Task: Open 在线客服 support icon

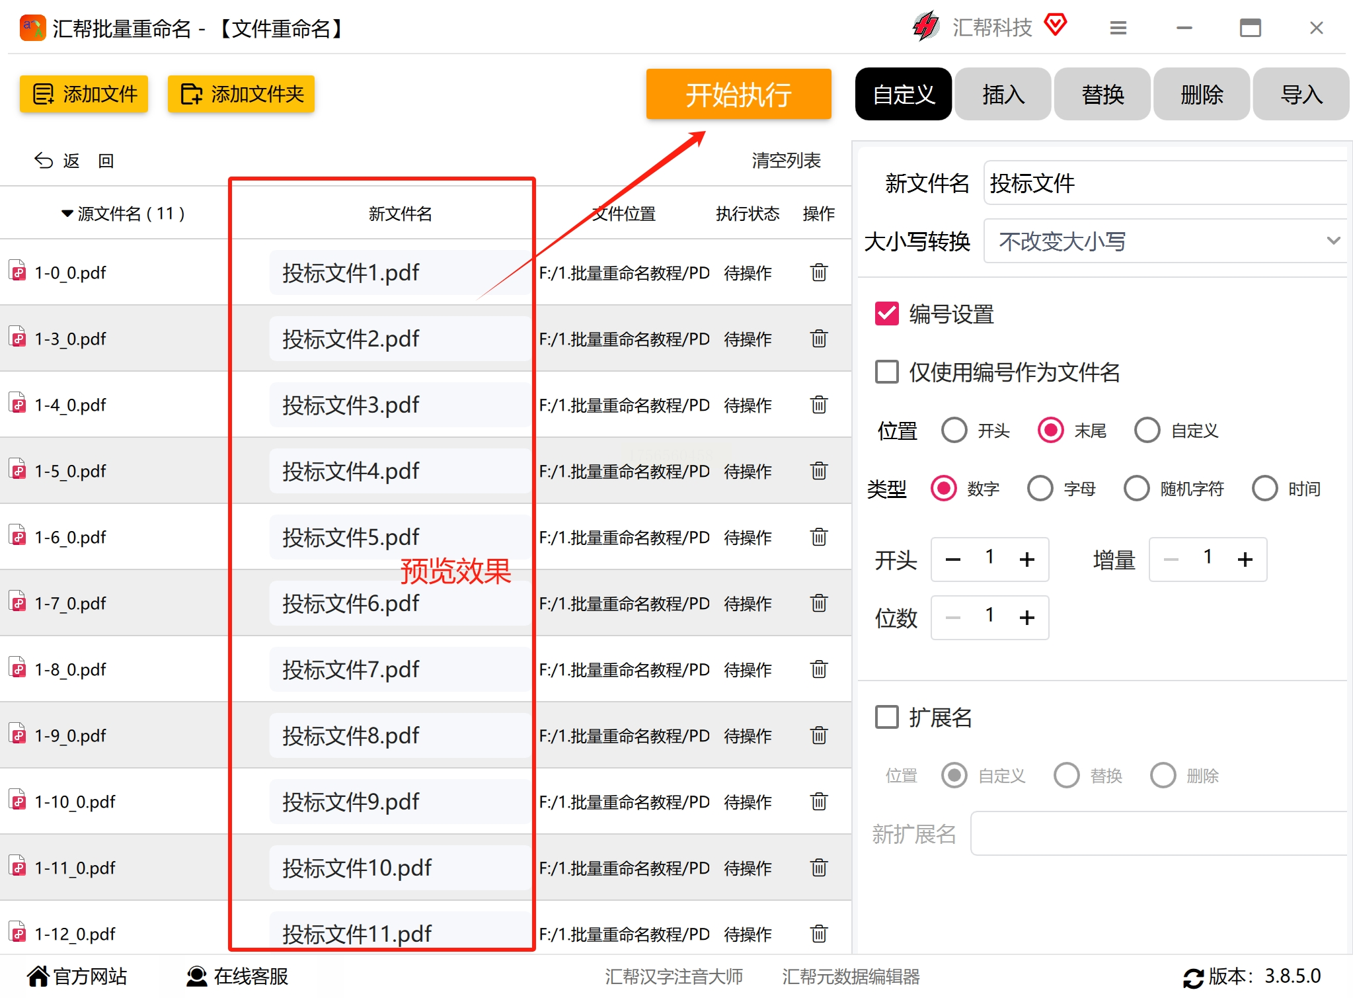Action: click(x=196, y=976)
